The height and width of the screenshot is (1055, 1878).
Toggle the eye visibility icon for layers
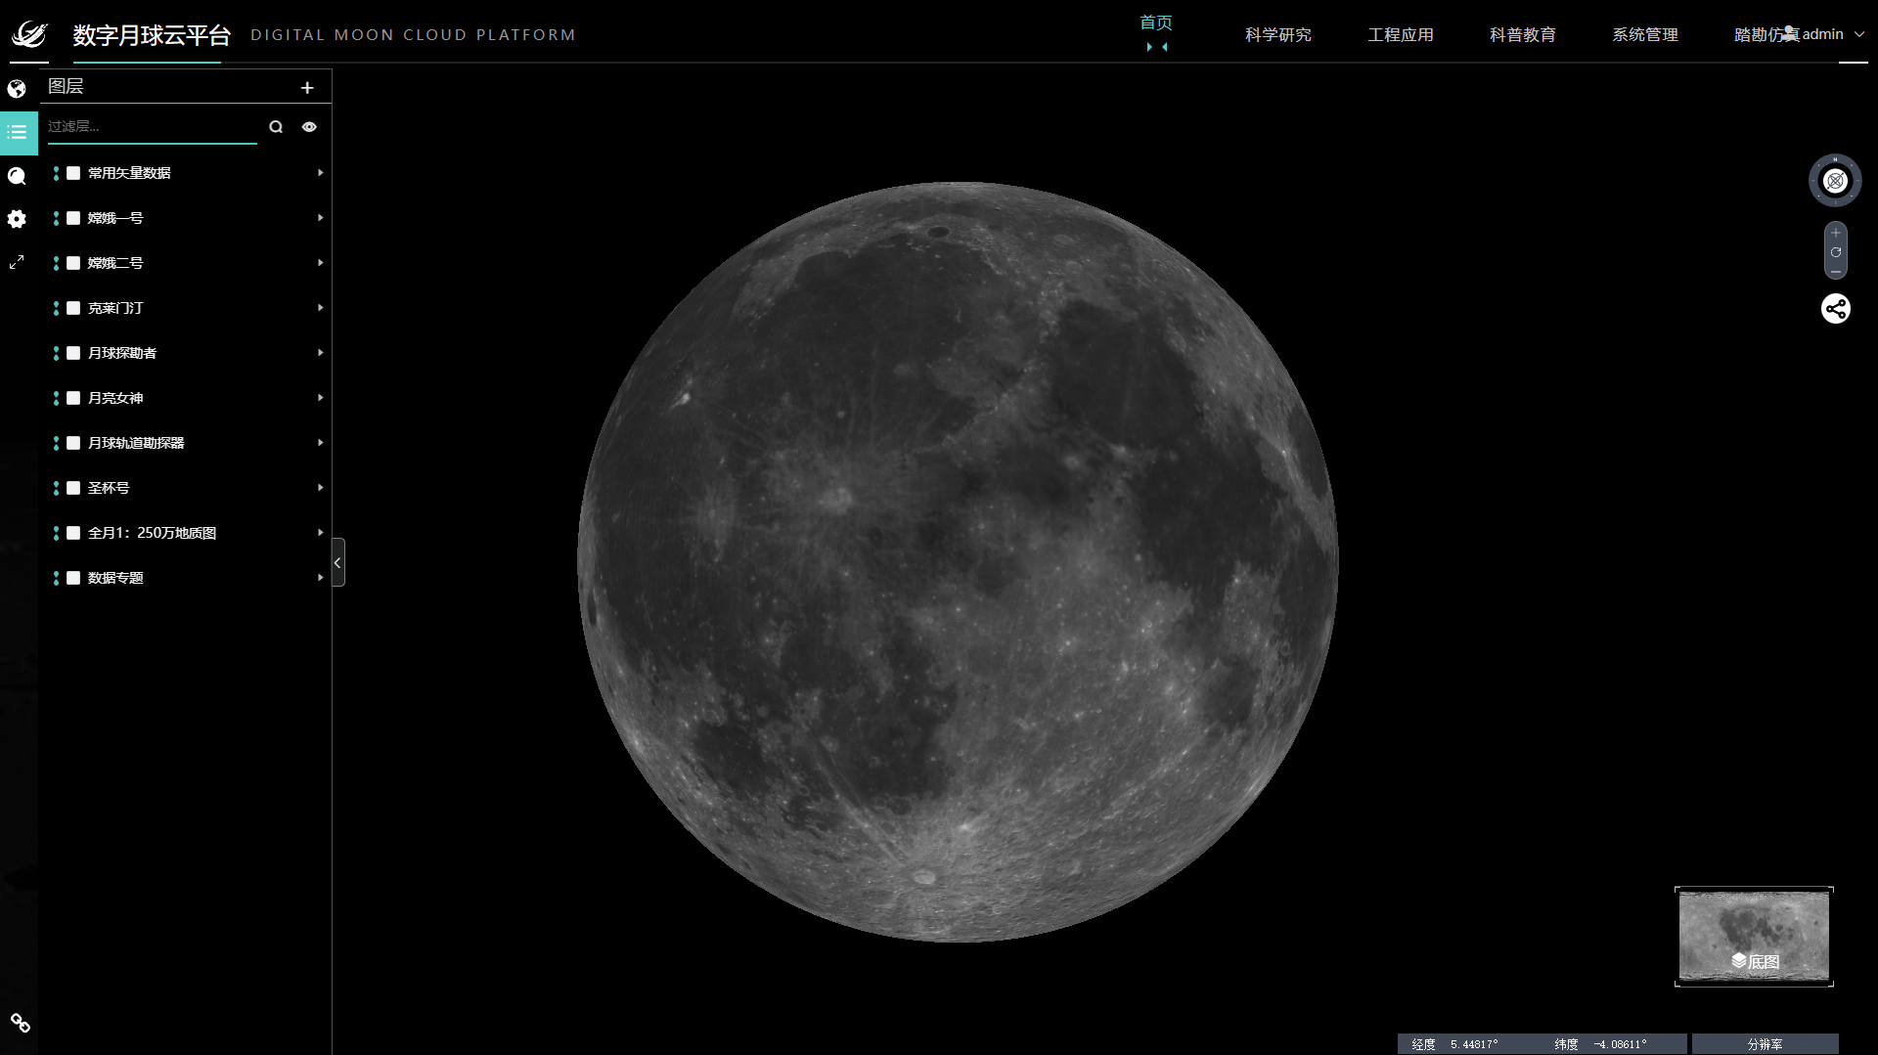(309, 127)
